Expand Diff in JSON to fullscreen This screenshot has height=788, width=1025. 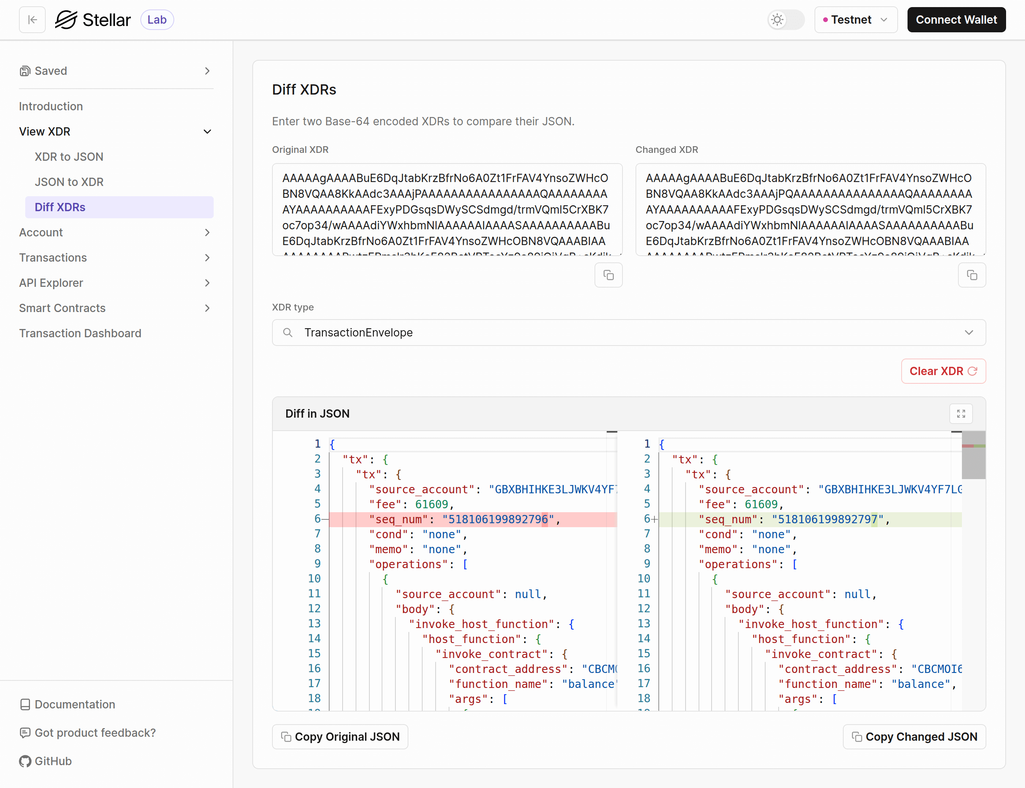(x=961, y=414)
